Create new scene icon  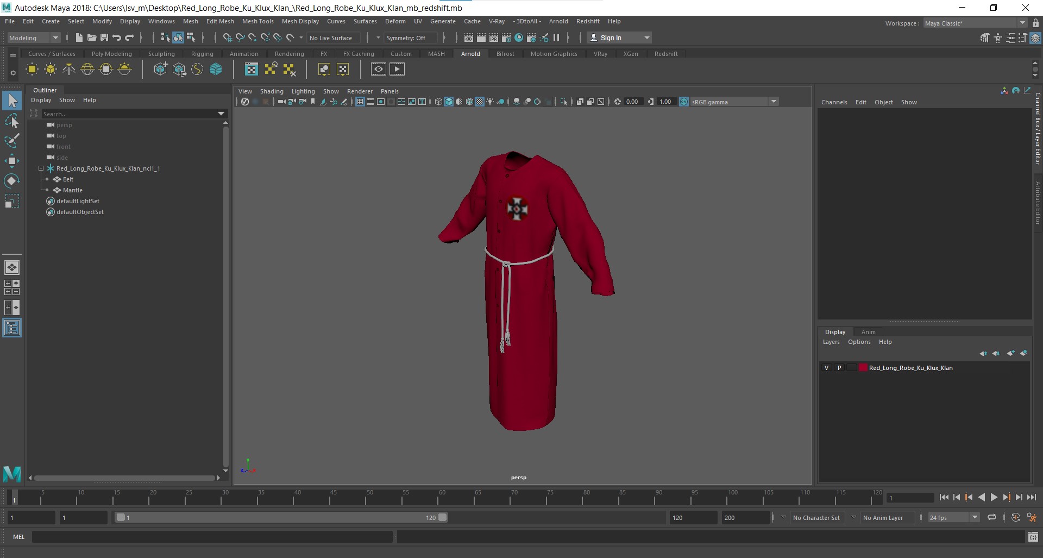[x=79, y=37]
